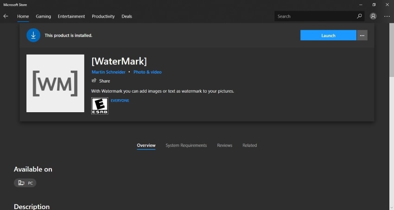
Task: Open the Reviews tab
Action: 225,146
